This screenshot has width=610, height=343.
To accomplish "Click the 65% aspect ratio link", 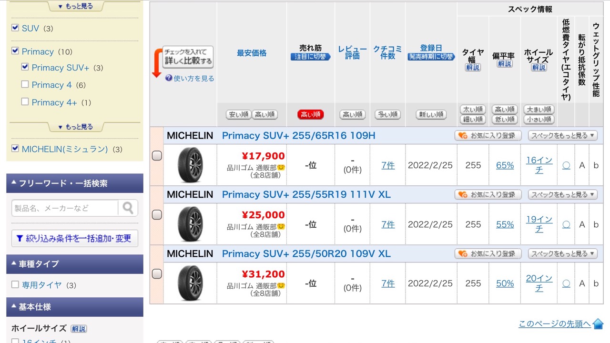I will click(505, 165).
